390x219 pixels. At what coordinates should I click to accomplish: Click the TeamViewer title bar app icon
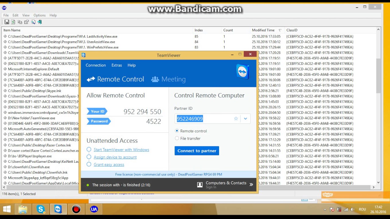(x=83, y=55)
